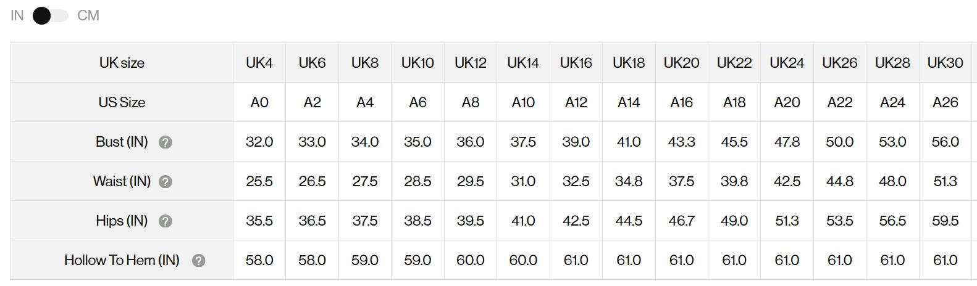Select the 56.0 bust measurement cell
This screenshot has width=977, height=286.
point(945,142)
